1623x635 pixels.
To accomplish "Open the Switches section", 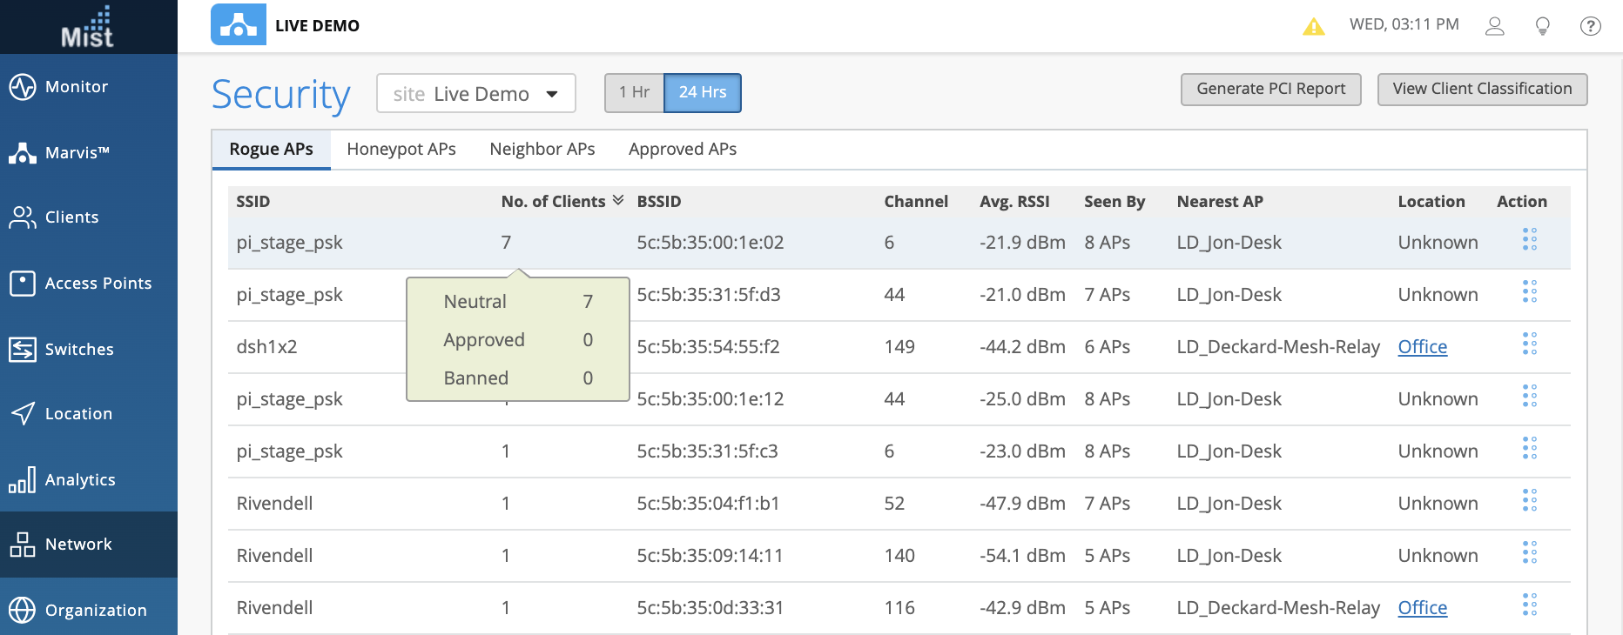I will pyautogui.click(x=78, y=350).
